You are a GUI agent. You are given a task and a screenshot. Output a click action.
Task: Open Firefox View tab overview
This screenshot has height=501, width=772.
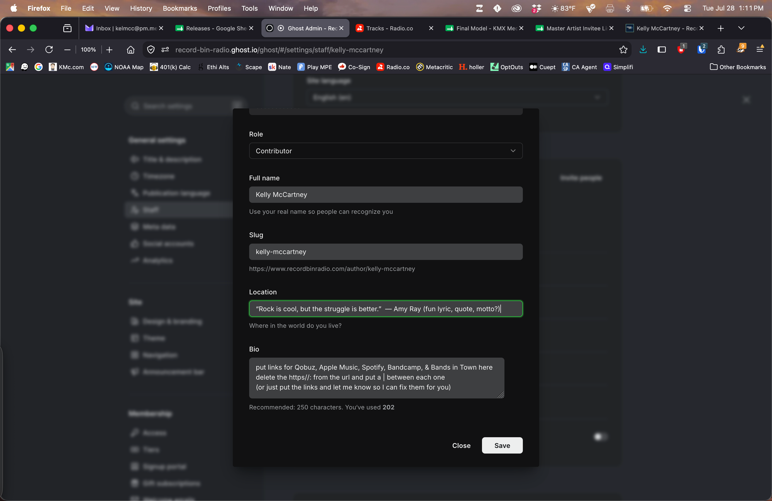[x=67, y=28]
